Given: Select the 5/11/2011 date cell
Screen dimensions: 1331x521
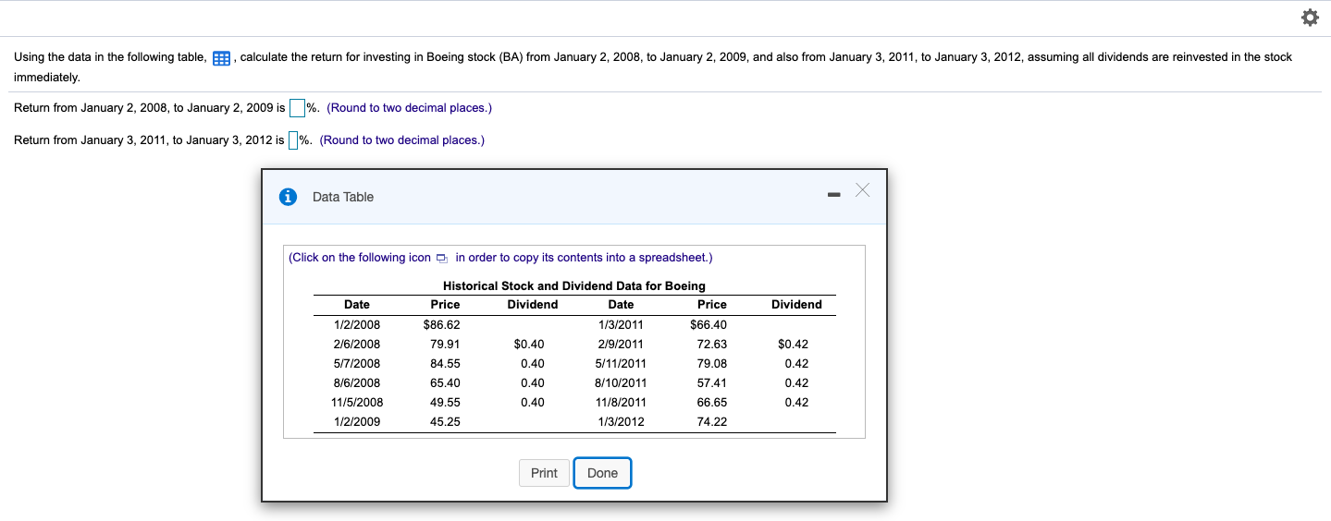Looking at the screenshot, I should 622,363.
